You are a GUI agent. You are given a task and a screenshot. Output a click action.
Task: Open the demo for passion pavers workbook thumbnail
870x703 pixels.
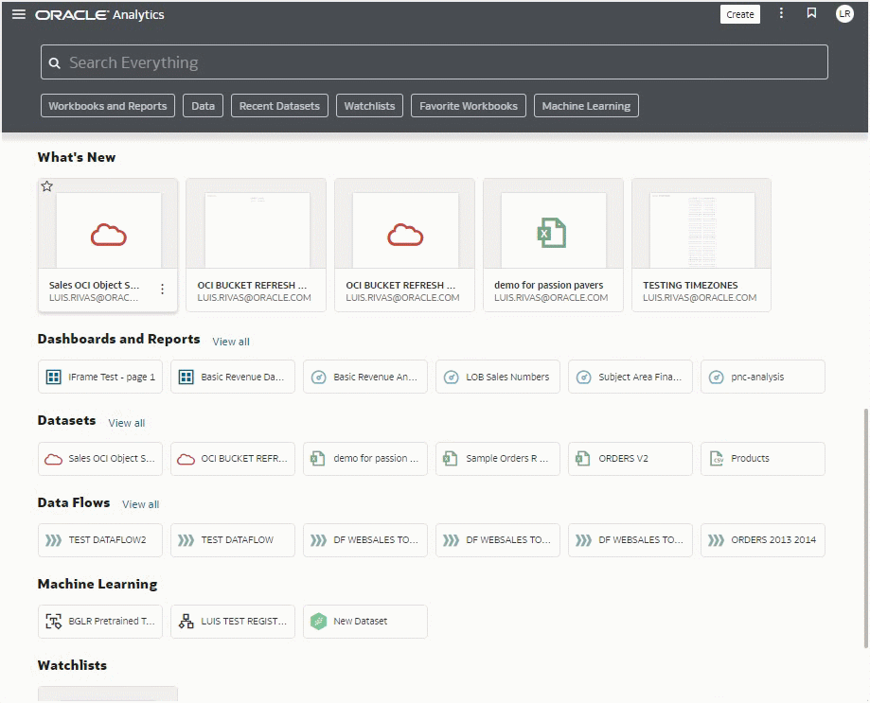pyautogui.click(x=553, y=228)
